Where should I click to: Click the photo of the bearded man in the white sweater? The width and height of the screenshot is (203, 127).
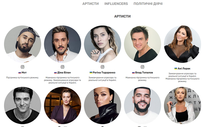click(x=142, y=105)
